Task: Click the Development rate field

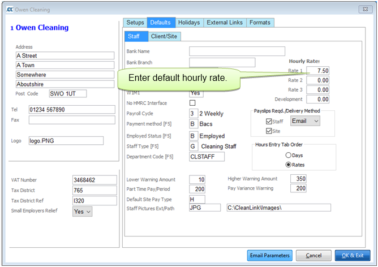Action: (317, 100)
